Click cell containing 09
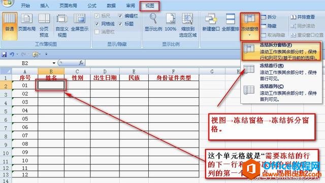 tap(25, 152)
